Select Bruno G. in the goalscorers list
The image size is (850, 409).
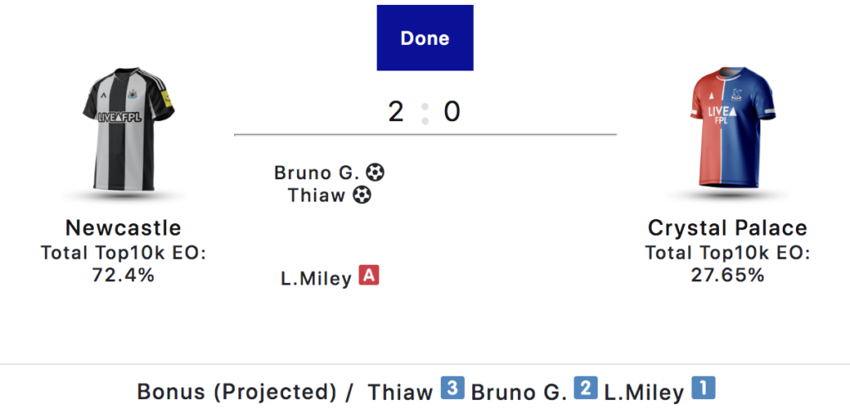click(316, 173)
